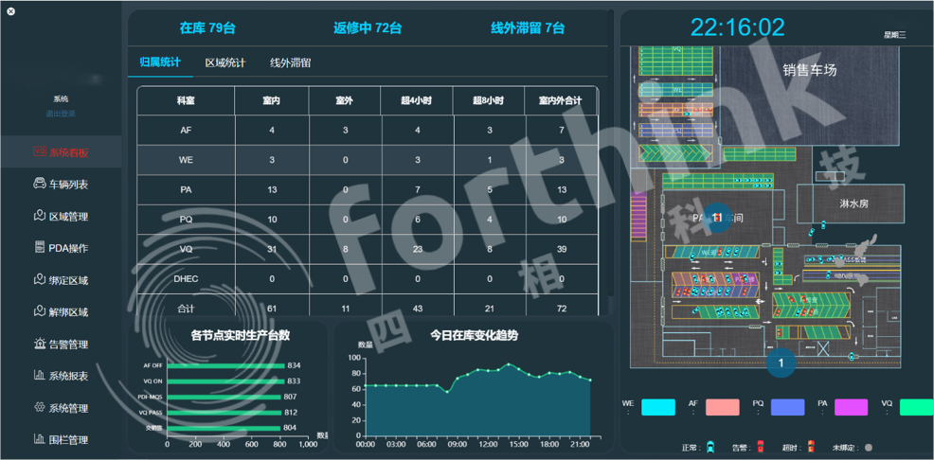The height and width of the screenshot is (460, 934).
Task: Click the 系统报表 chart icon
Action: pyautogui.click(x=40, y=376)
